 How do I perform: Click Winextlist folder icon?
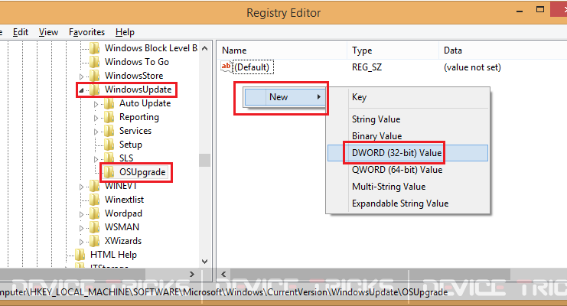(x=94, y=200)
